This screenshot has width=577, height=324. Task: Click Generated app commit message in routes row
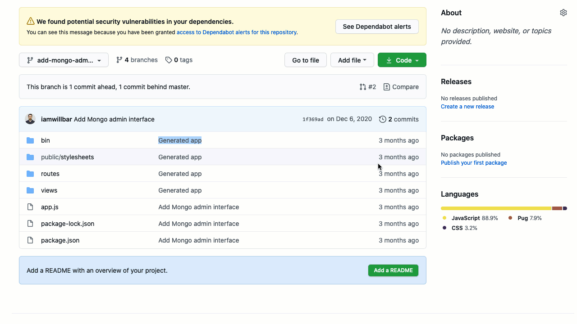pyautogui.click(x=180, y=174)
